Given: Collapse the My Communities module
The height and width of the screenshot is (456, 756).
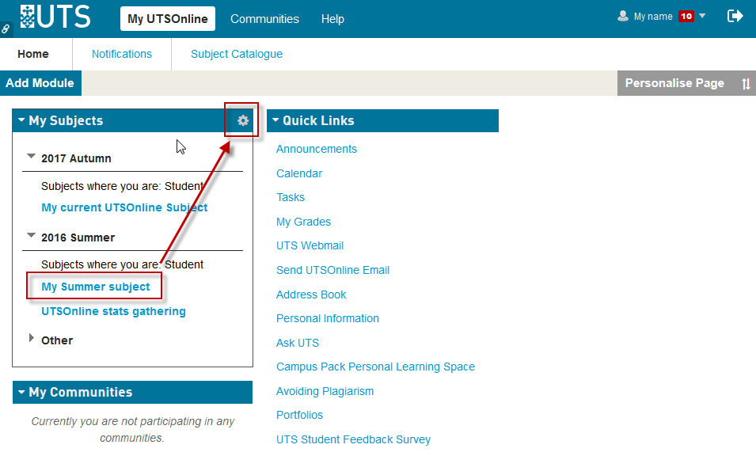Looking at the screenshot, I should [21, 392].
